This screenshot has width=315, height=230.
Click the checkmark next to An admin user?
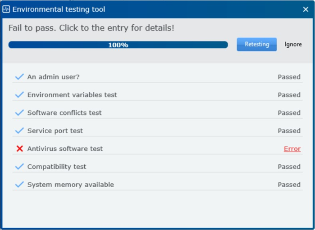(19, 77)
